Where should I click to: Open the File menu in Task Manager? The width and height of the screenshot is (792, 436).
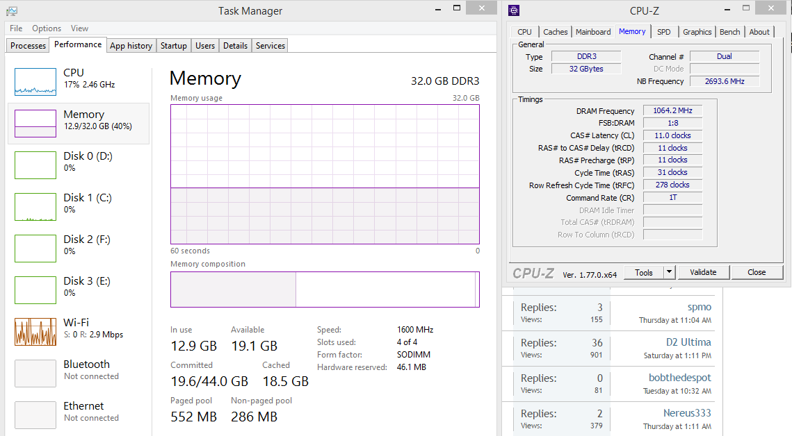[x=16, y=28]
